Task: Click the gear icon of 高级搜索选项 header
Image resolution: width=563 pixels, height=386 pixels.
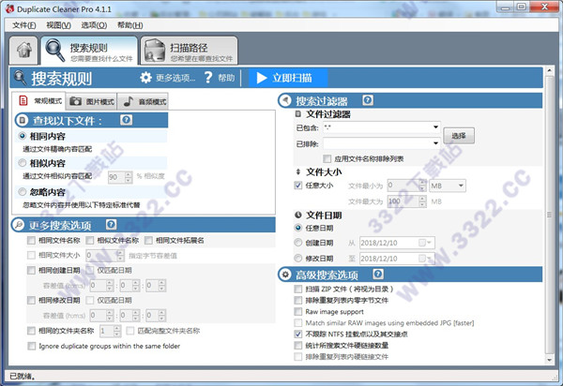Action: tap(285, 275)
